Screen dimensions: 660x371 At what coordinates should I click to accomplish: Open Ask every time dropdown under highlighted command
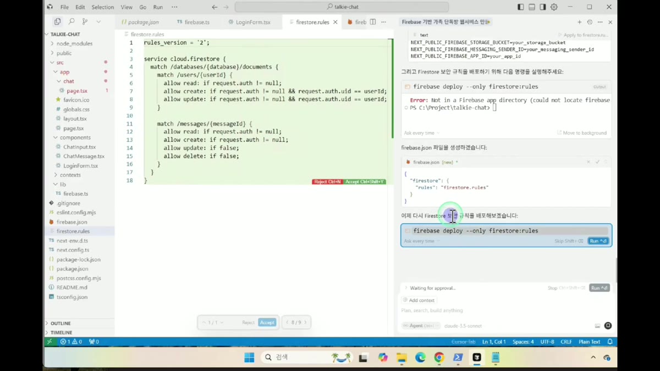pyautogui.click(x=422, y=241)
